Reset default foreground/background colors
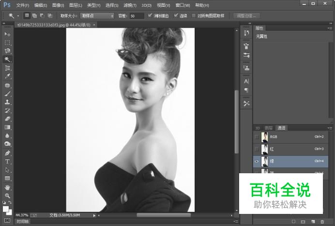The width and height of the screenshot is (335, 226). [x=4, y=202]
